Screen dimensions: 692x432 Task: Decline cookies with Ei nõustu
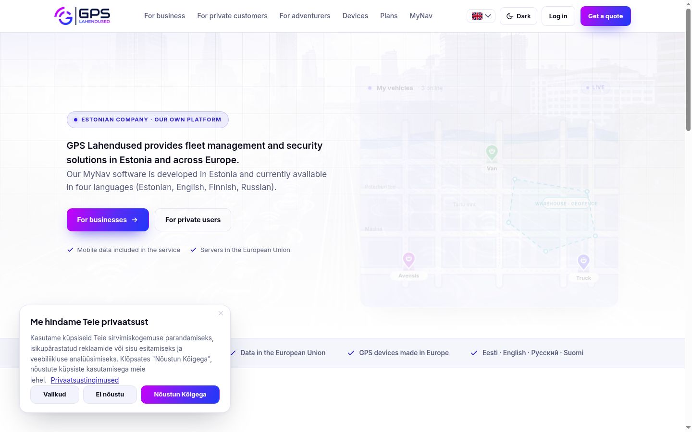click(x=110, y=395)
